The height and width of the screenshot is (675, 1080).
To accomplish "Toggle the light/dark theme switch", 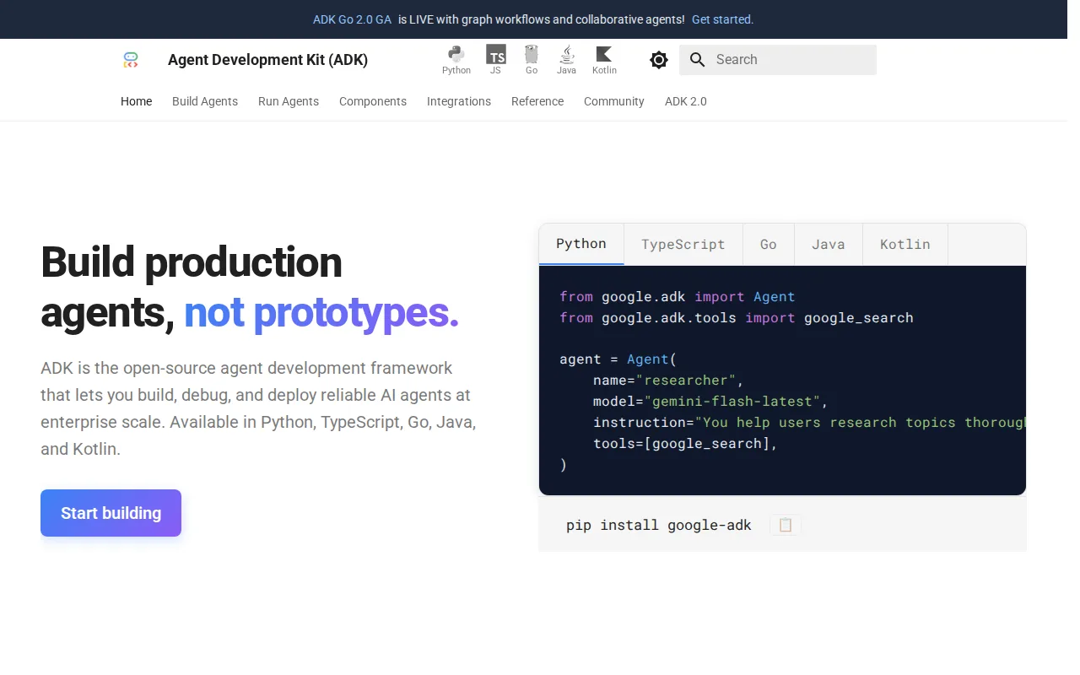I will click(659, 60).
